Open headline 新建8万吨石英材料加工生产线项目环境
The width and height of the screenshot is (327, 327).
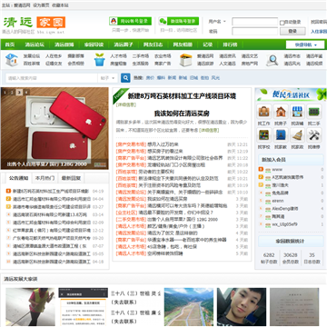pyautogui.click(x=182, y=96)
